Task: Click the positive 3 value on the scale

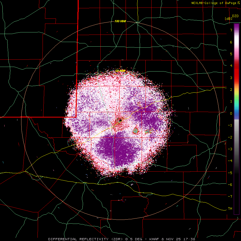Action: coord(231,78)
